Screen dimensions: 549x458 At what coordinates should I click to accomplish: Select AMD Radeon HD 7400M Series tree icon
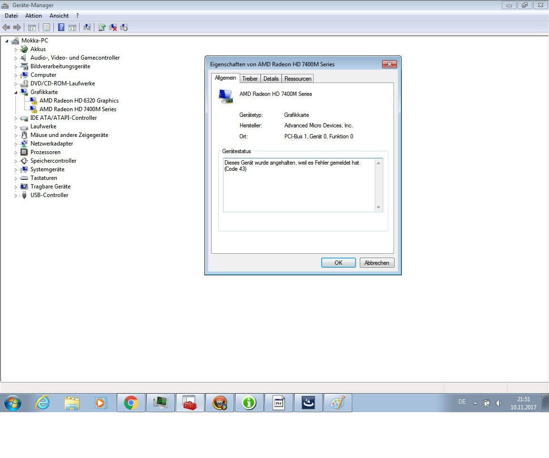point(34,109)
